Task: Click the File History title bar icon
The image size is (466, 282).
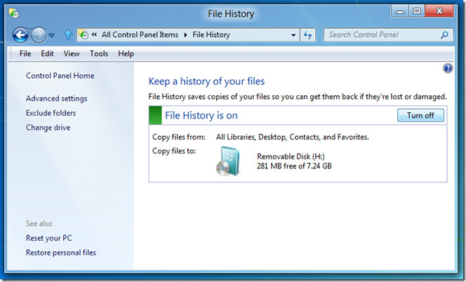Action: [x=13, y=13]
